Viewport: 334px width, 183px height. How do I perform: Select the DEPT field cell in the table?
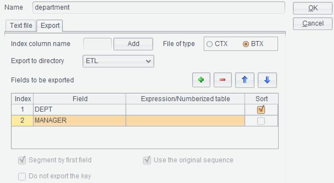(79, 110)
